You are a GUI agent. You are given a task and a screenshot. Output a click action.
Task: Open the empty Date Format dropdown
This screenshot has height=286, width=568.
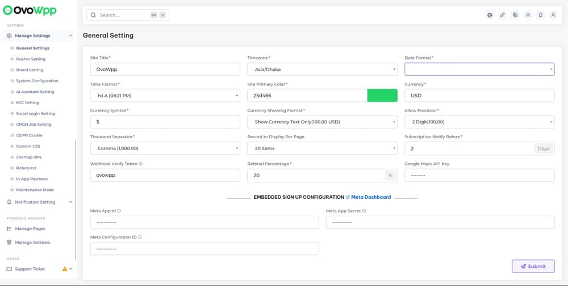pyautogui.click(x=479, y=69)
